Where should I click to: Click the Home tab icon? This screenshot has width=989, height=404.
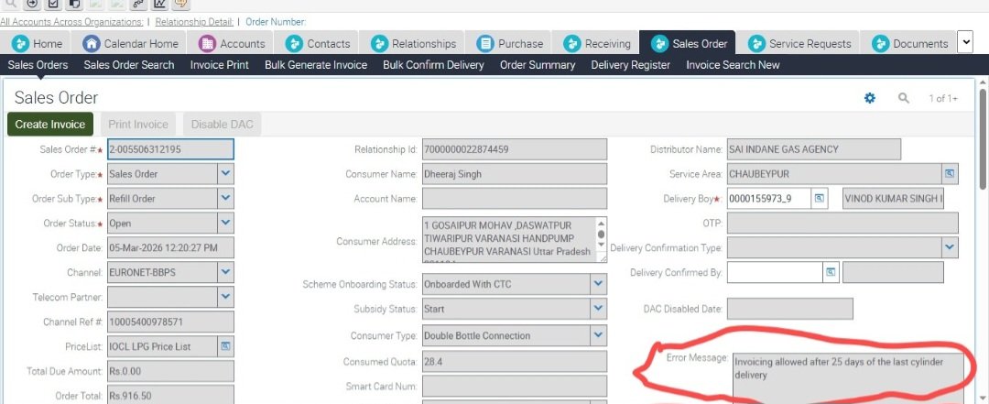21,44
